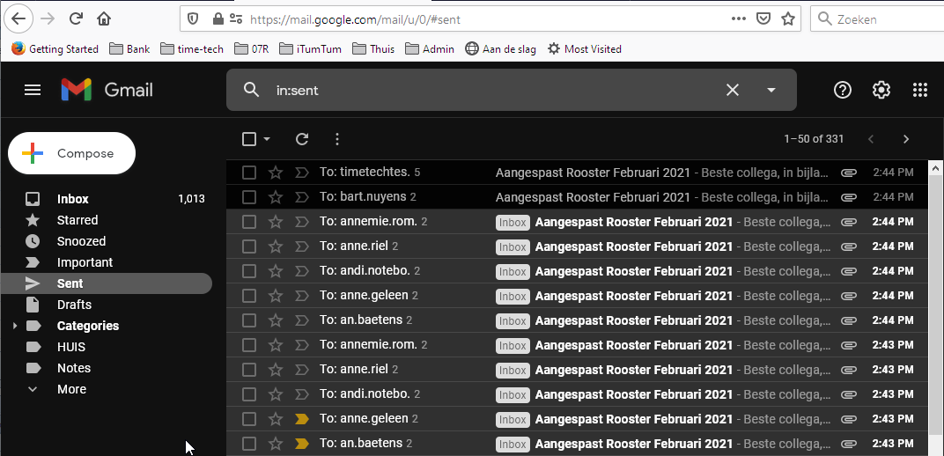Open Aan de slag bookmark
Screen dimensions: 944x456
[500, 48]
